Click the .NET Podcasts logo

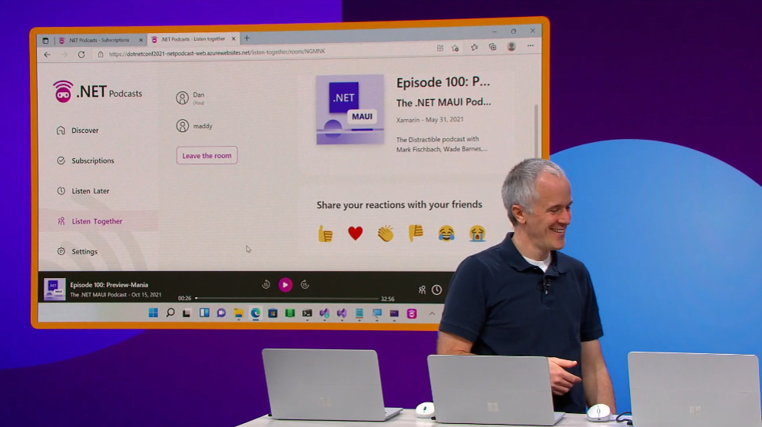pyautogui.click(x=98, y=91)
